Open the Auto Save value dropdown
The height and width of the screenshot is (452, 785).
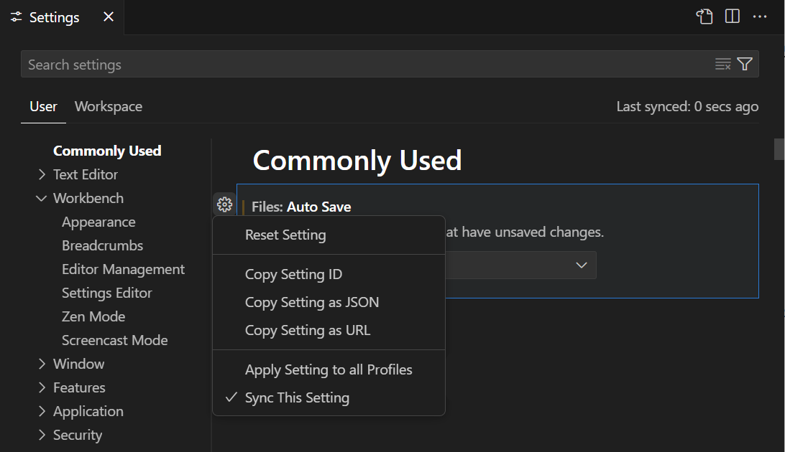coord(581,265)
